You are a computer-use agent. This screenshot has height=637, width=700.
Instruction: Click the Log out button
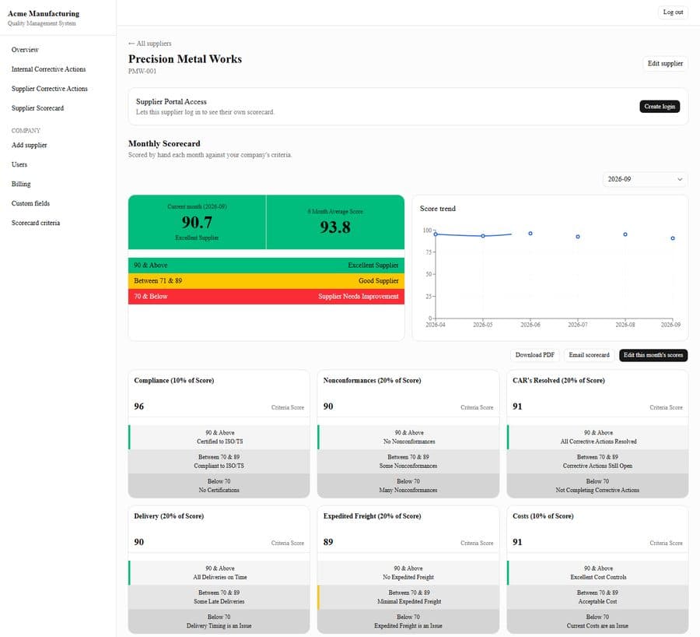[673, 12]
